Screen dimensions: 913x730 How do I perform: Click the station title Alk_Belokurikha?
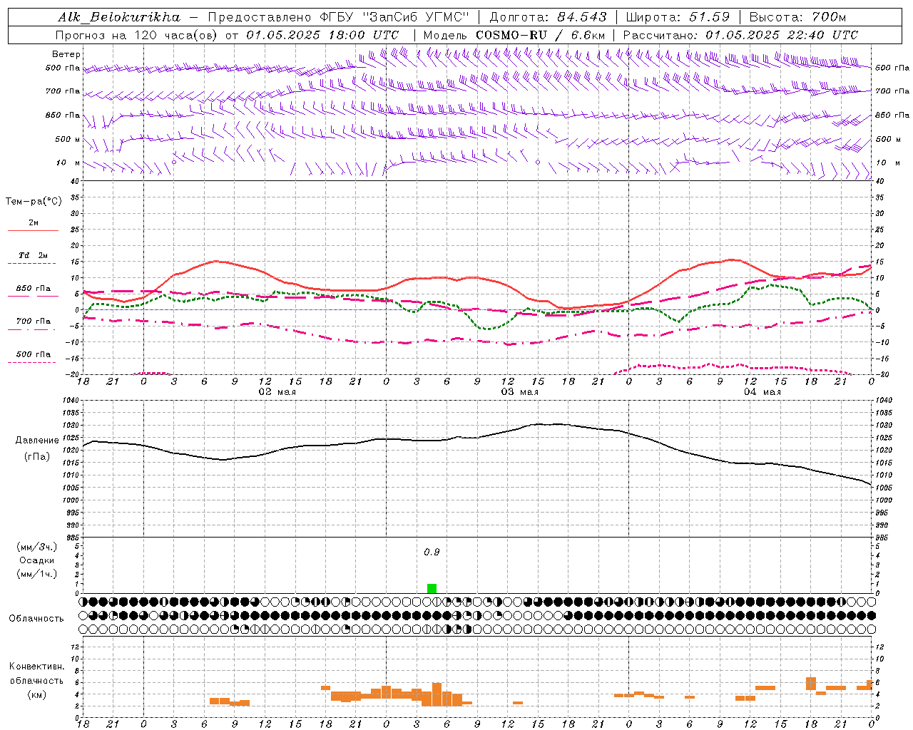(118, 17)
